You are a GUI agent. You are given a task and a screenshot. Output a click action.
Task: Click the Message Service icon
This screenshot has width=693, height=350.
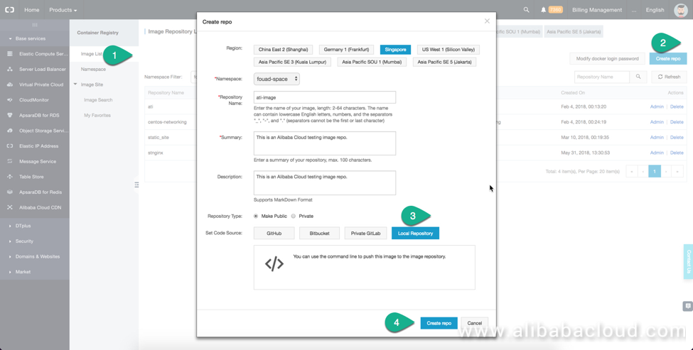(10, 162)
